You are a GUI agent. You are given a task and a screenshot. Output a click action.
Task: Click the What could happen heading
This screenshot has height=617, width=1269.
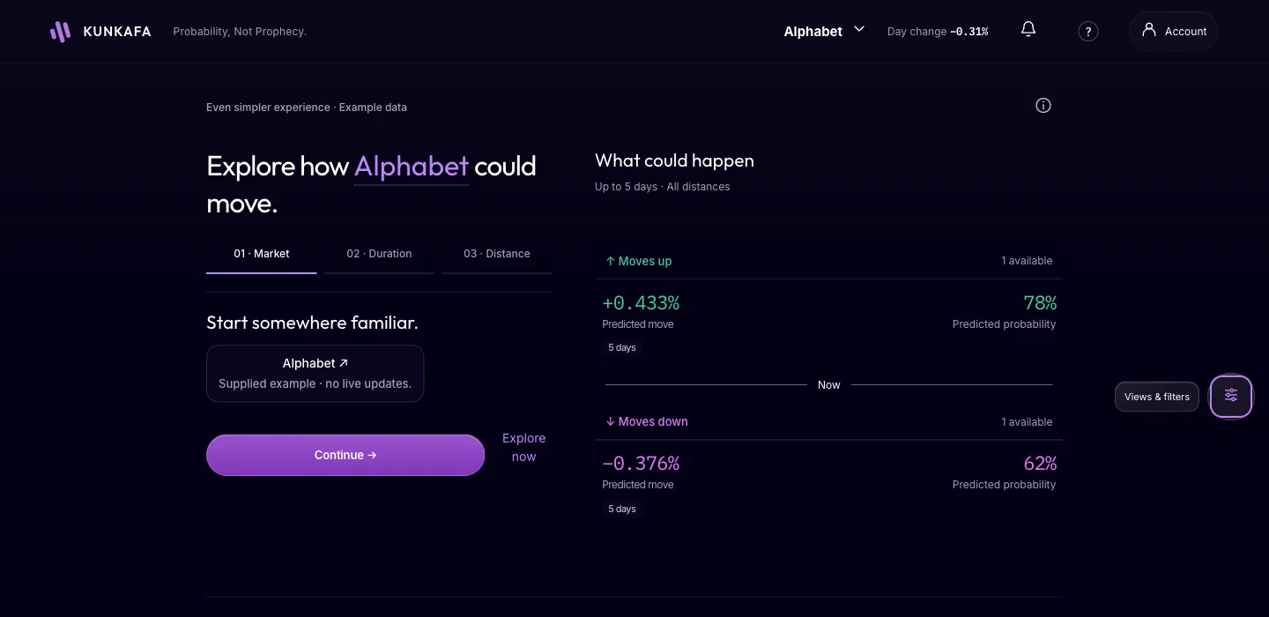pyautogui.click(x=674, y=160)
